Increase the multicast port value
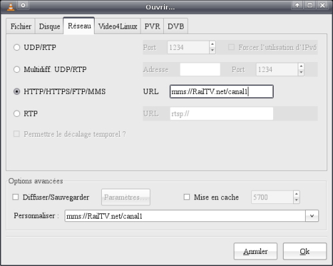Image resolution: width=333 pixels, height=266 pixels. coord(301,66)
